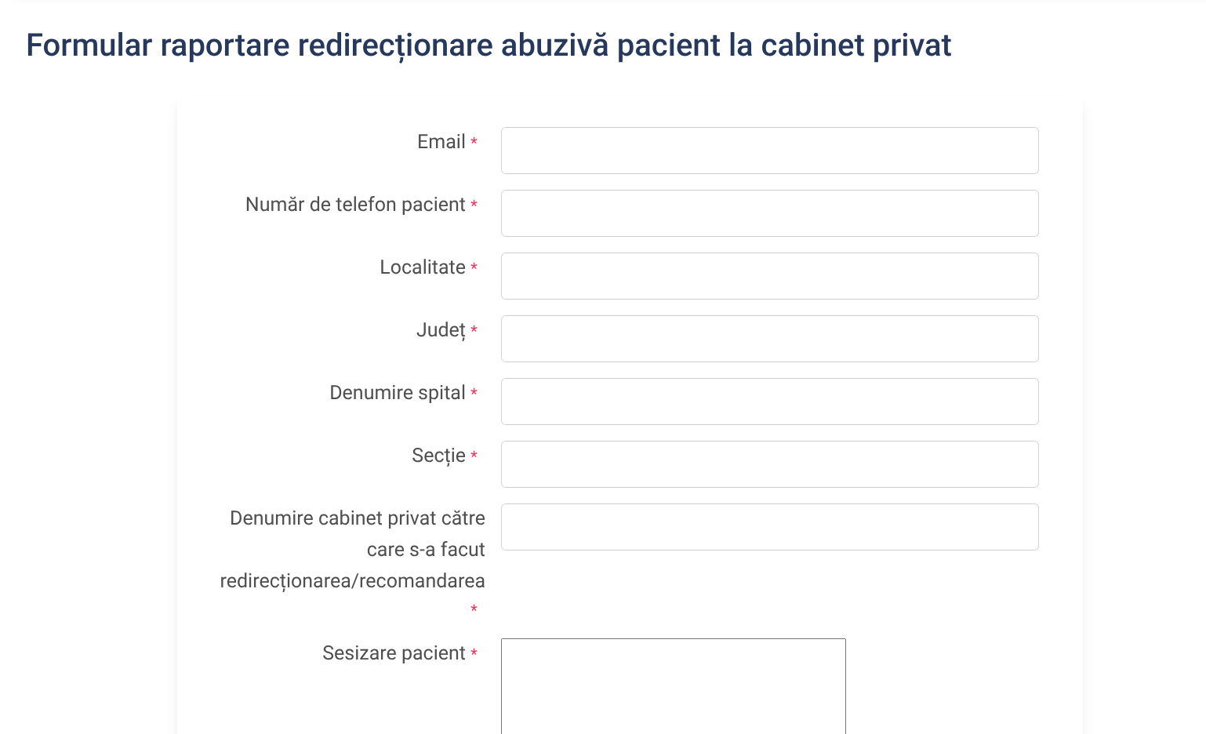Click the "Denumire cabinet privat către" label

(x=357, y=518)
